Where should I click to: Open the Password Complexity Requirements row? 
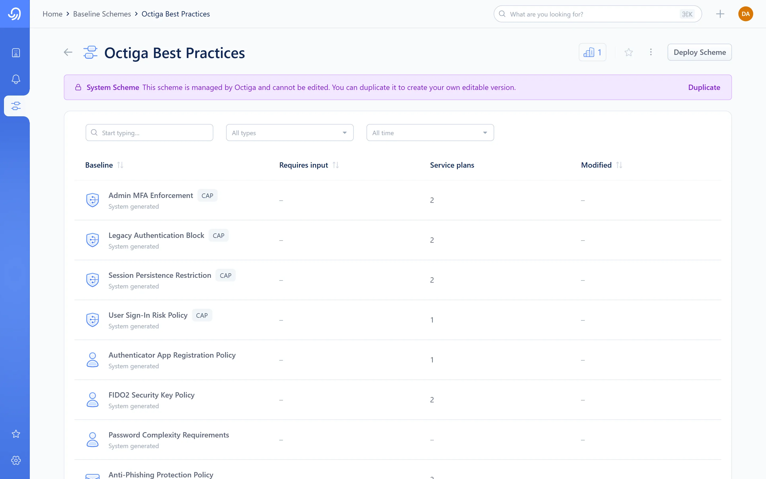point(398,440)
